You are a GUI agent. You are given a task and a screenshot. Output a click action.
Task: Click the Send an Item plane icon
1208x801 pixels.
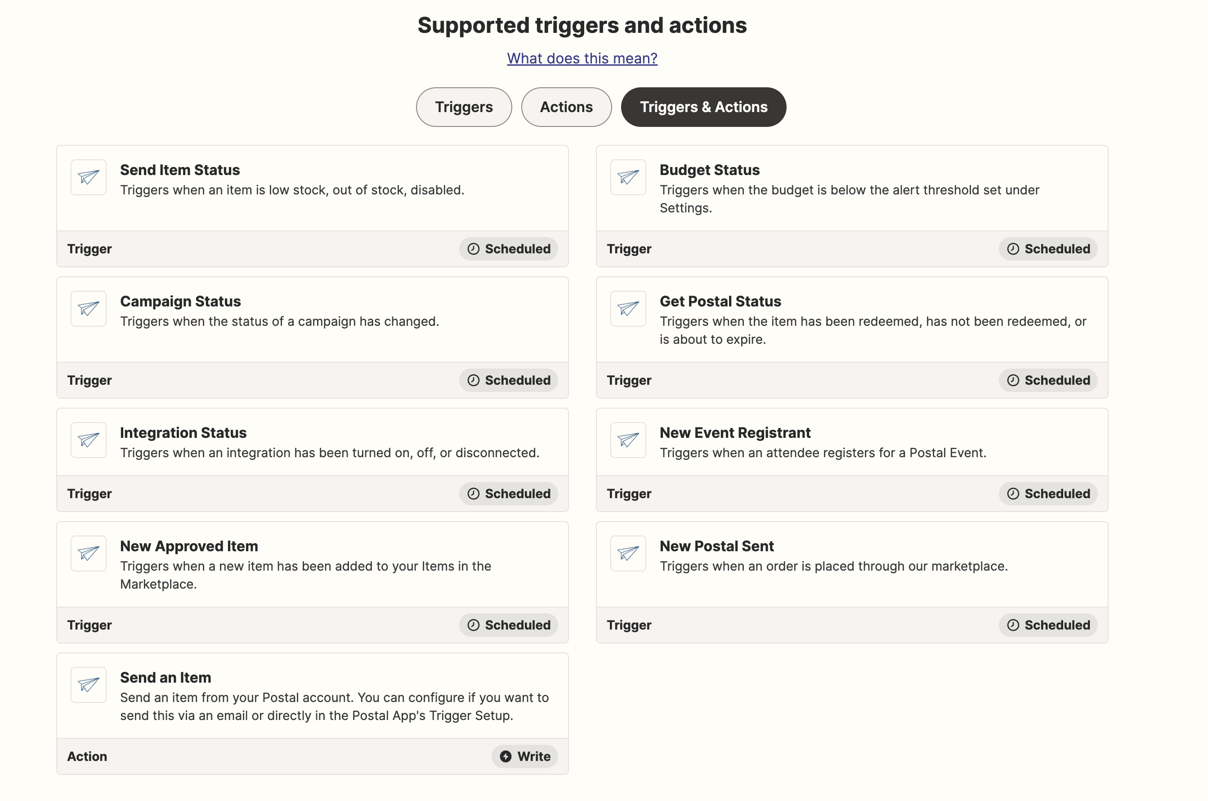(x=88, y=684)
